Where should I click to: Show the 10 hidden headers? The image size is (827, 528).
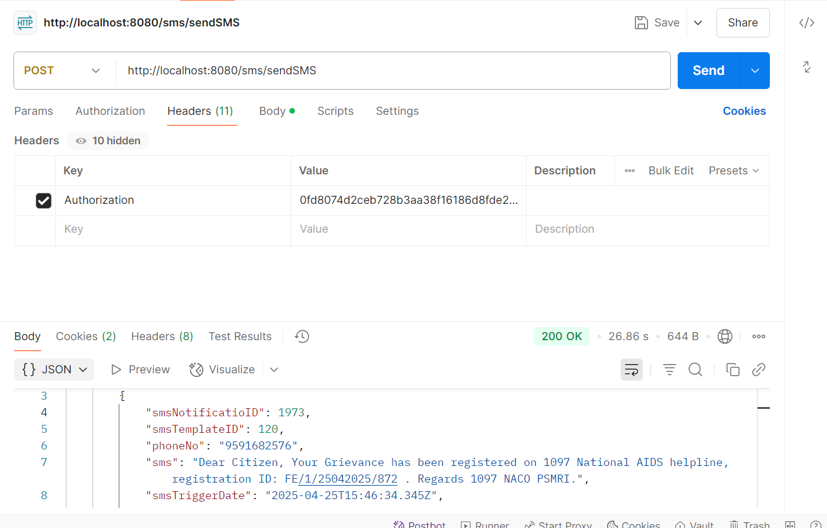(108, 141)
